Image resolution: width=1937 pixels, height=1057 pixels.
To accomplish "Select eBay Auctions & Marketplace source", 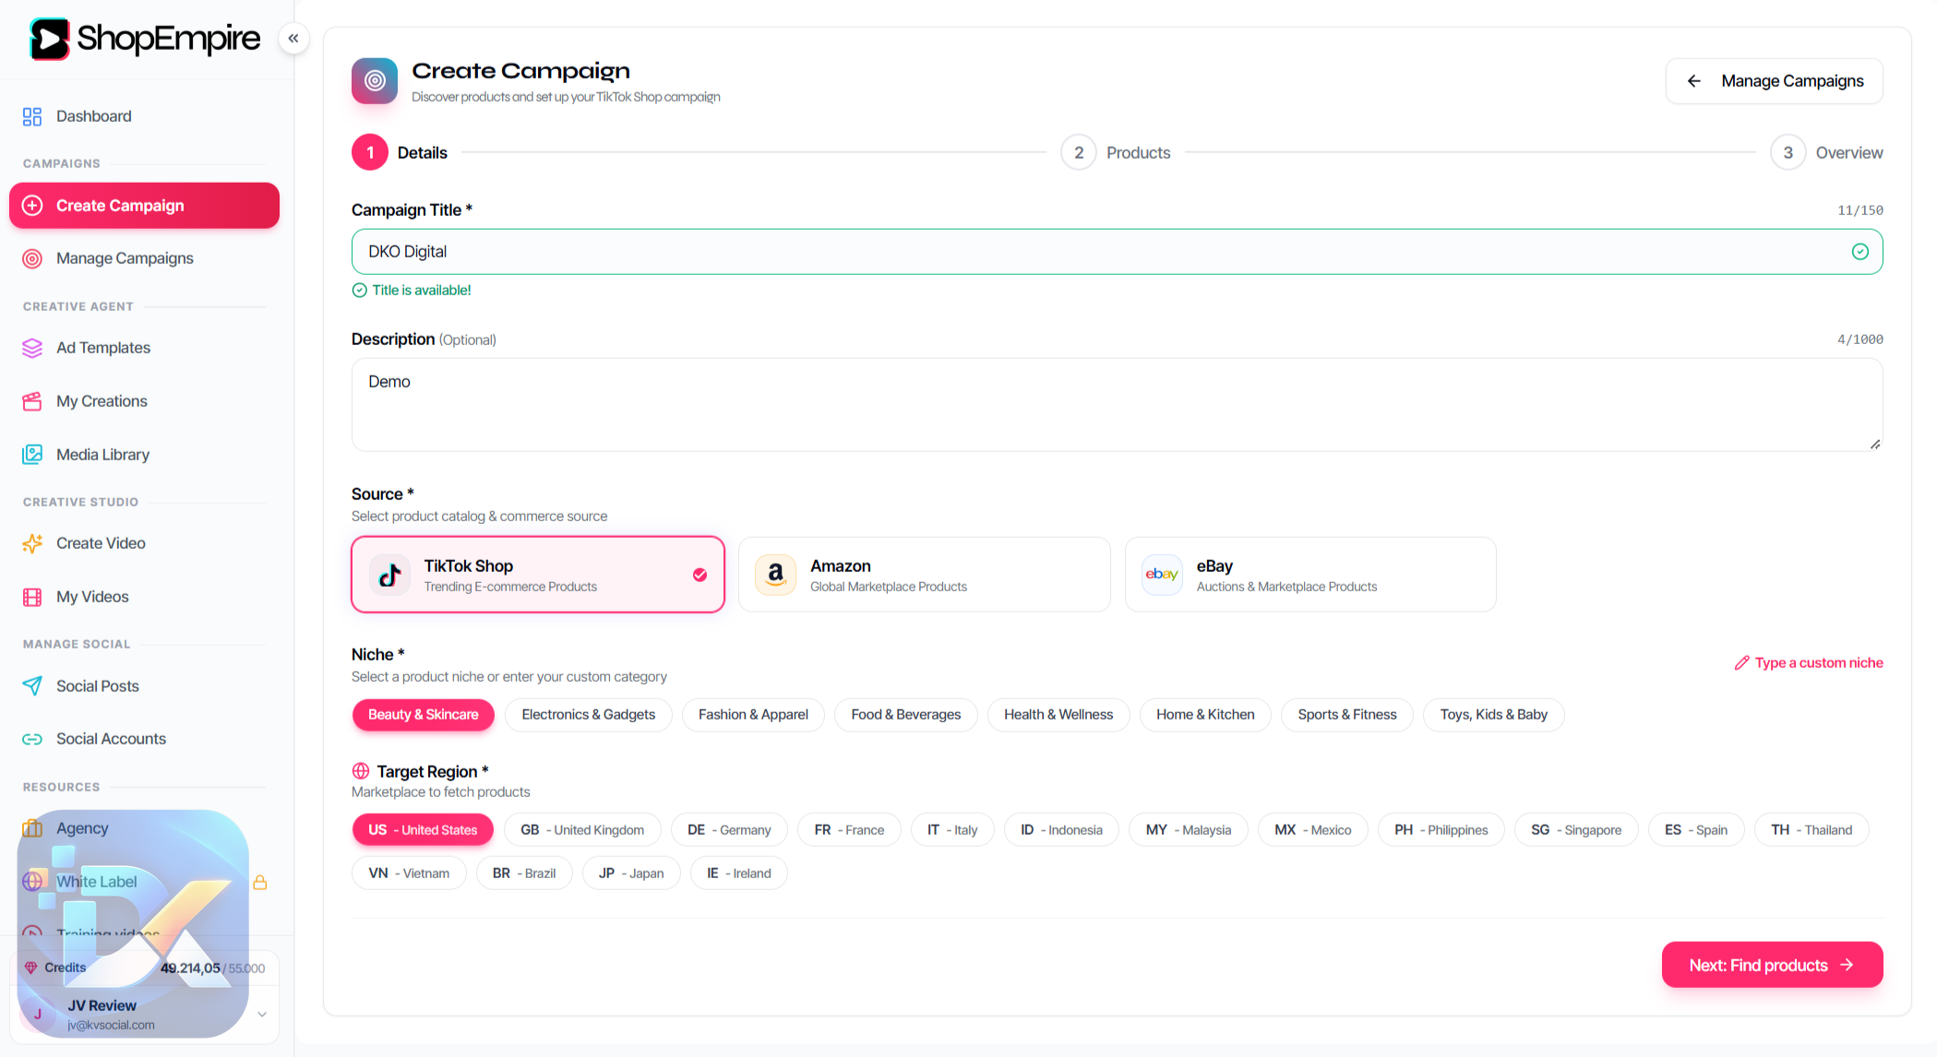I will pos(1310,575).
